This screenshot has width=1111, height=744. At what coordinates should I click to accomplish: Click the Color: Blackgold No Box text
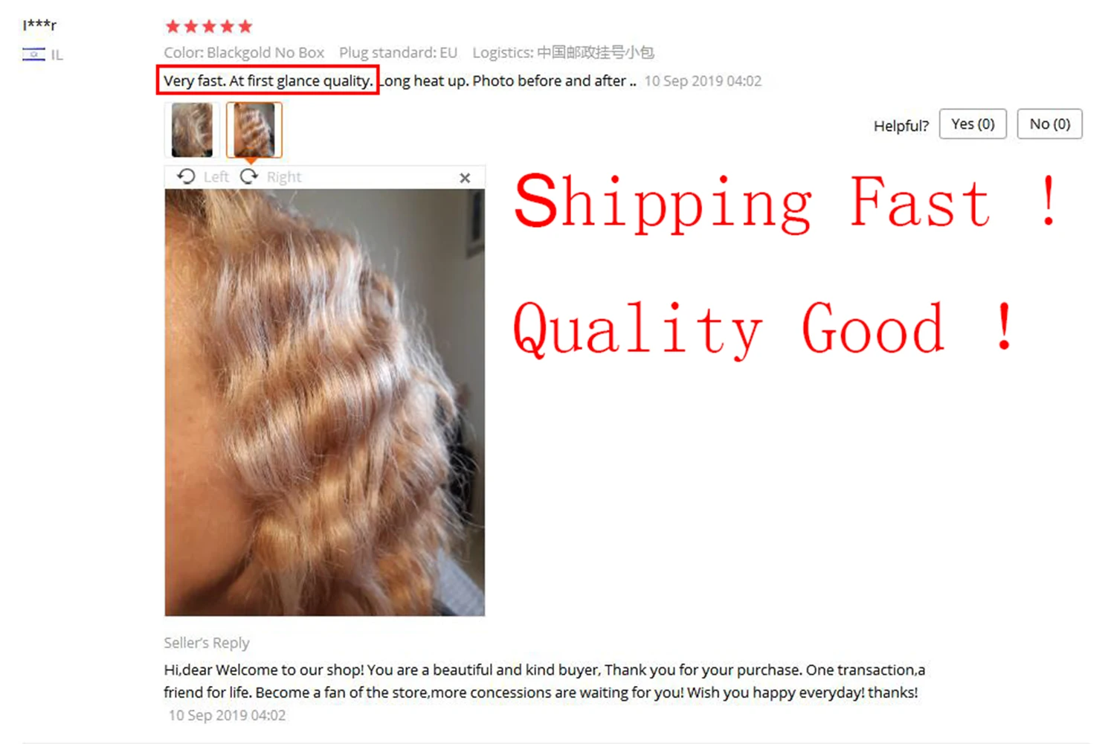click(244, 53)
